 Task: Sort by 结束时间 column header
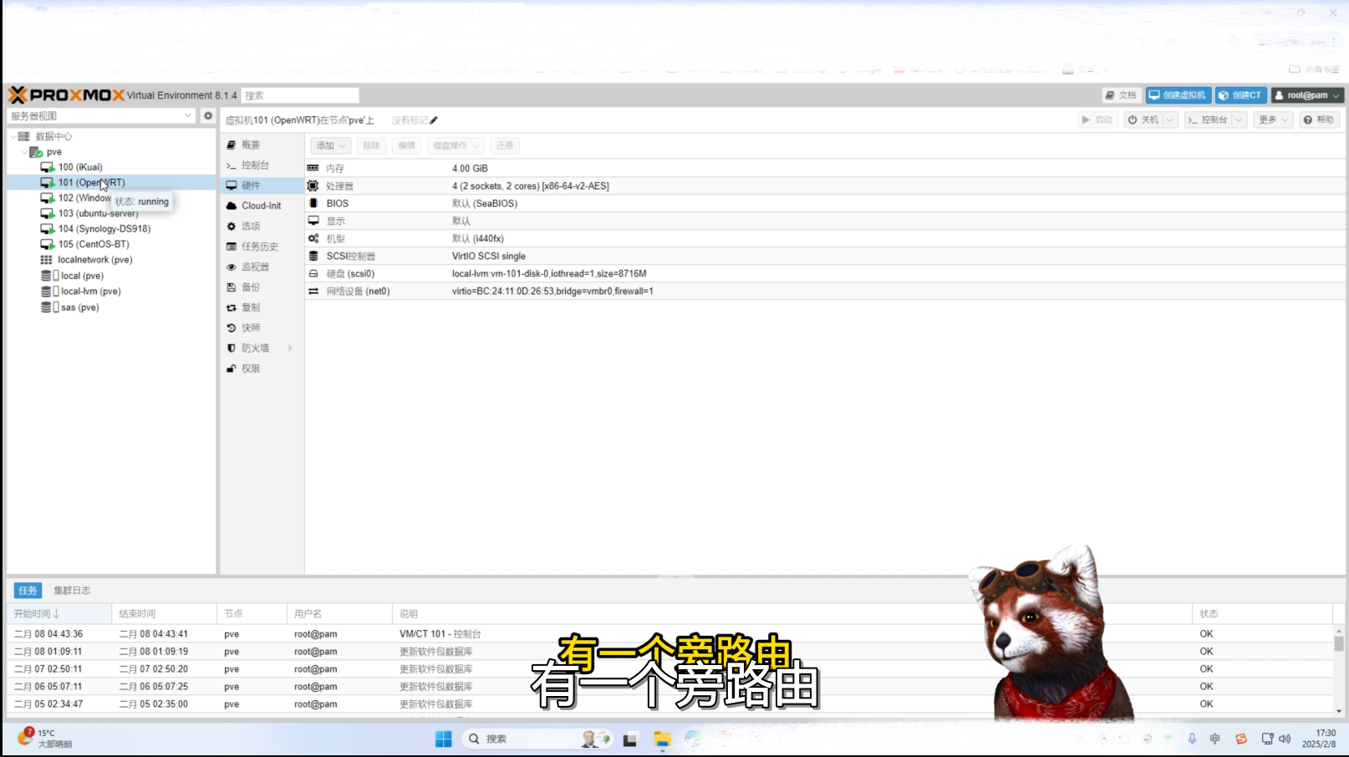[x=164, y=614]
